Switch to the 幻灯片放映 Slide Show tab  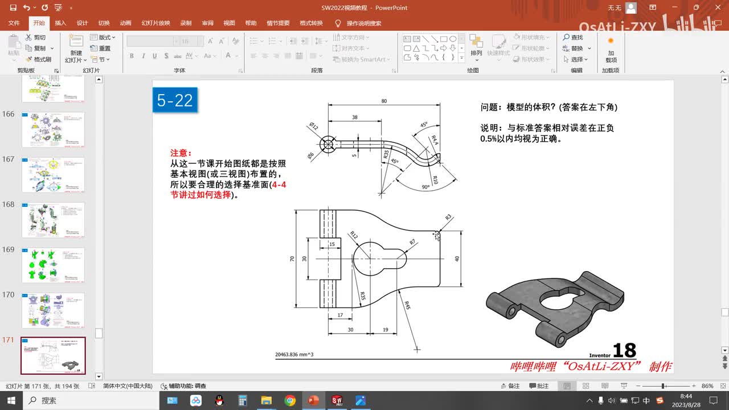(x=156, y=23)
